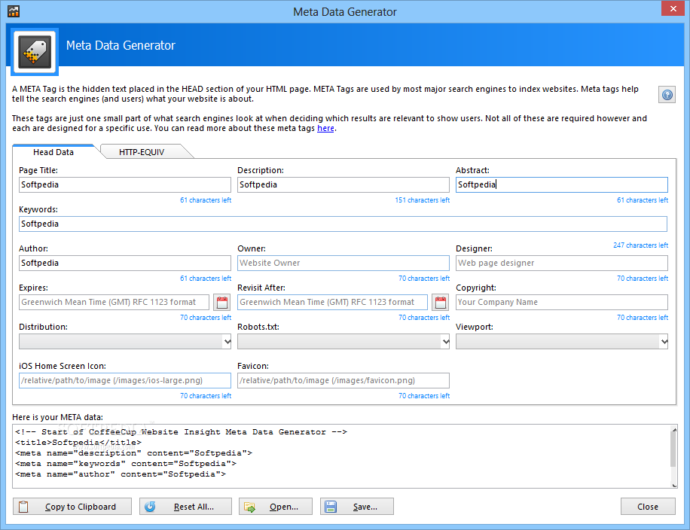Screen dimensions: 690x530
Task: Click the meta author output line
Action: click(120, 474)
